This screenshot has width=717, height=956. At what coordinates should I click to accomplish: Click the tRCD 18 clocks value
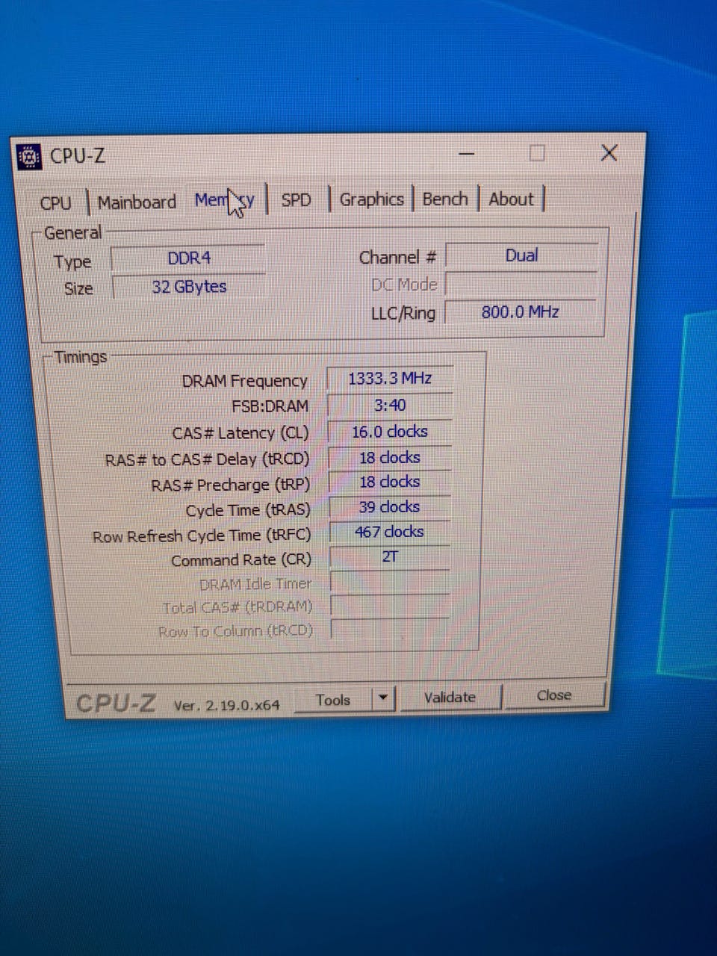click(390, 458)
